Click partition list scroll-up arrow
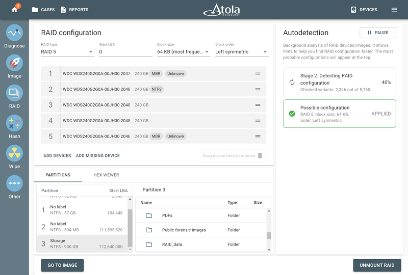The width and height of the screenshot is (408, 275). (x=130, y=199)
